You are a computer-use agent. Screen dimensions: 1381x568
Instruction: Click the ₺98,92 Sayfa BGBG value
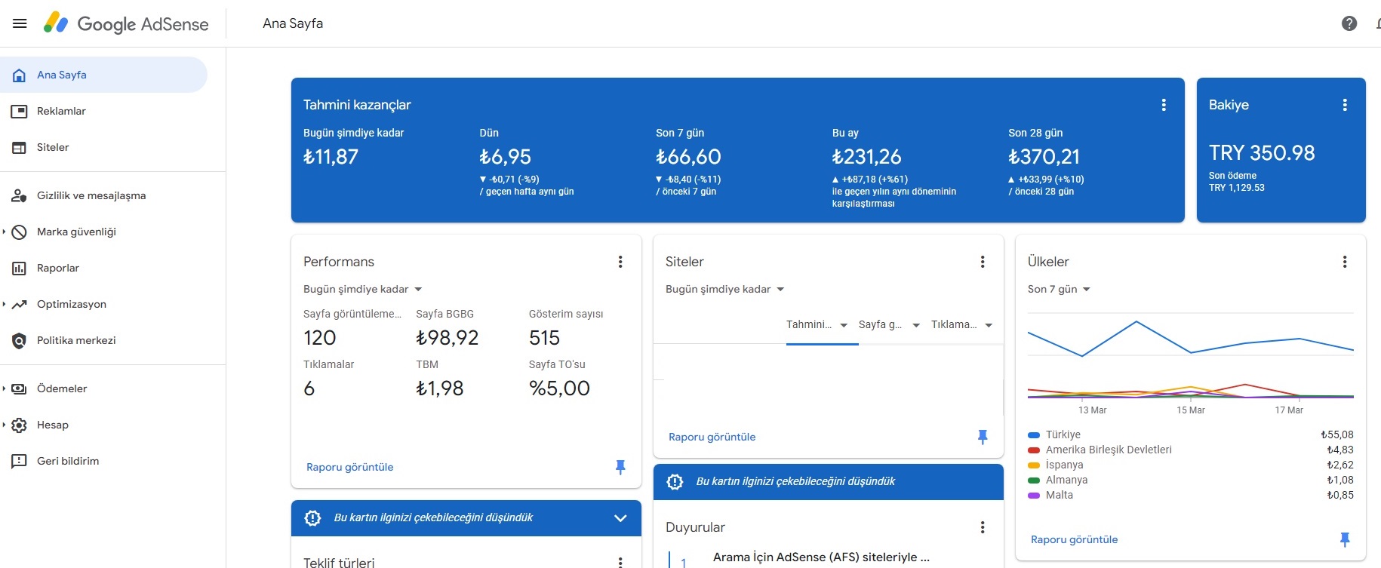click(x=448, y=338)
